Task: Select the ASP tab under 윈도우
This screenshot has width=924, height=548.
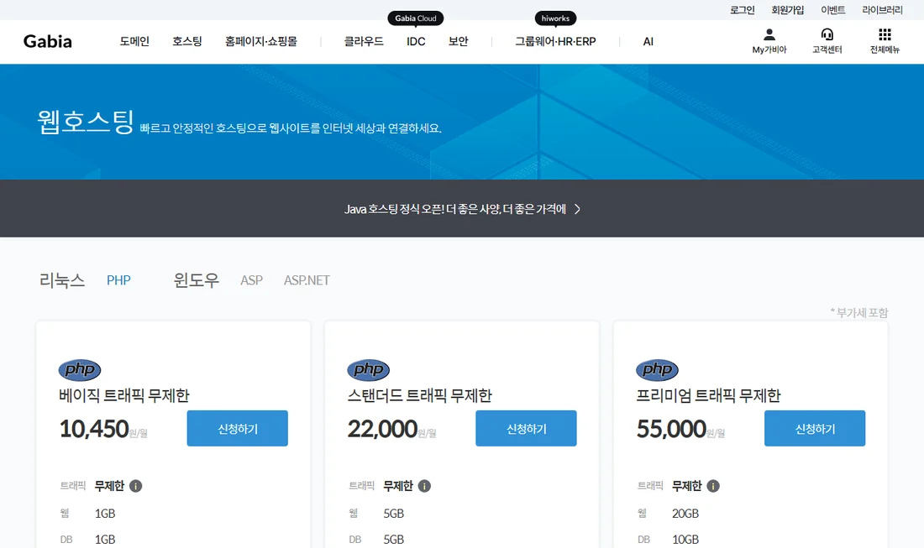Action: [252, 280]
